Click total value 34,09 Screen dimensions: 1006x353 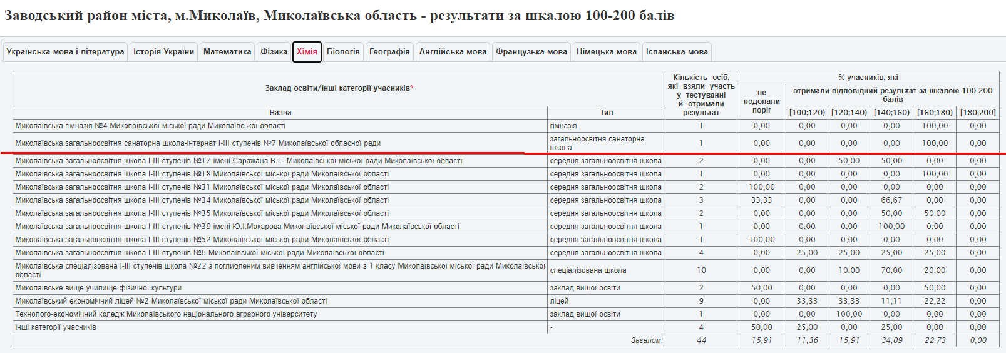(891, 340)
